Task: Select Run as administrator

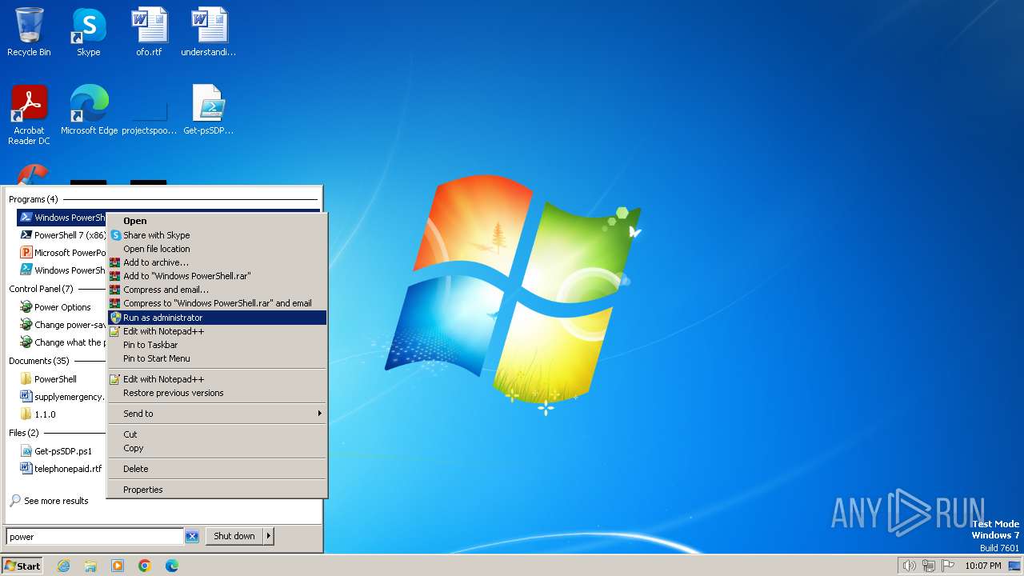Action: click(218, 318)
